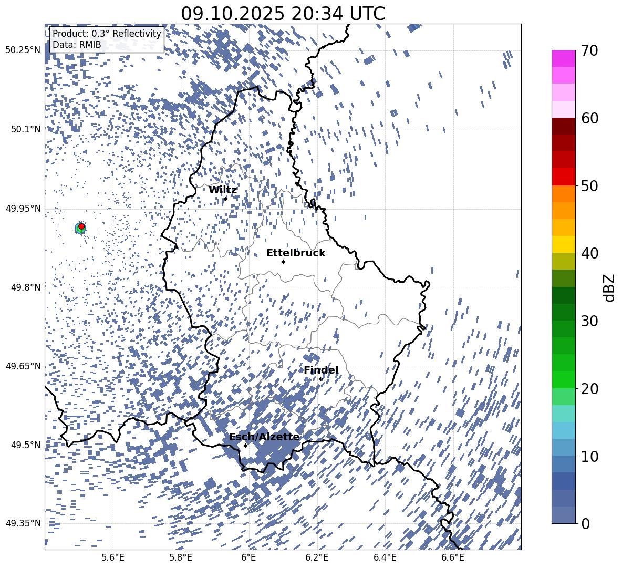
Task: Click the dark green swatch above 30 dBZ
Action: pyautogui.click(x=564, y=312)
